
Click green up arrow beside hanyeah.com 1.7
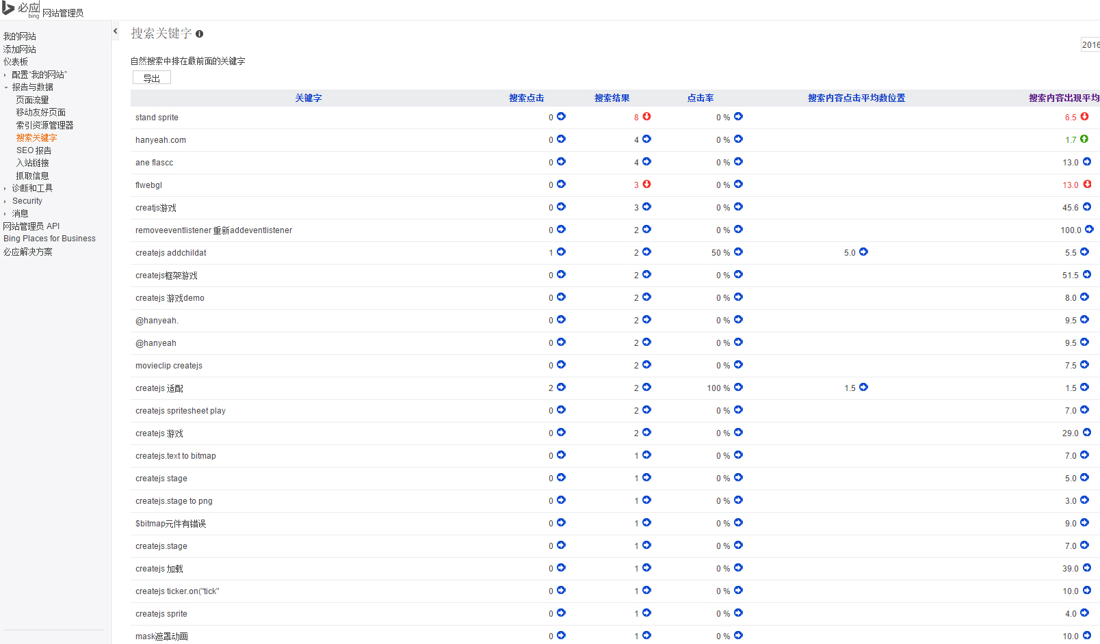[x=1084, y=139]
